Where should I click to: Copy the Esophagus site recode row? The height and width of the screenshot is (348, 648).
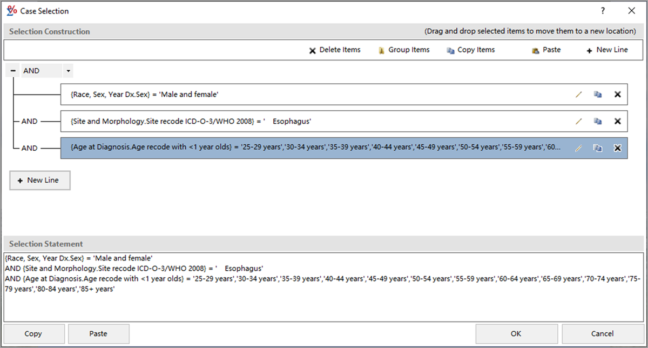coord(598,122)
